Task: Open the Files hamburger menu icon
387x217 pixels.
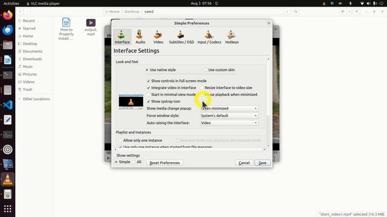Action: (356, 11)
